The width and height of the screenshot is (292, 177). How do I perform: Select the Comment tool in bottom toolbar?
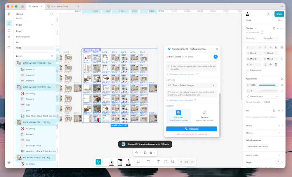[x=166, y=162]
